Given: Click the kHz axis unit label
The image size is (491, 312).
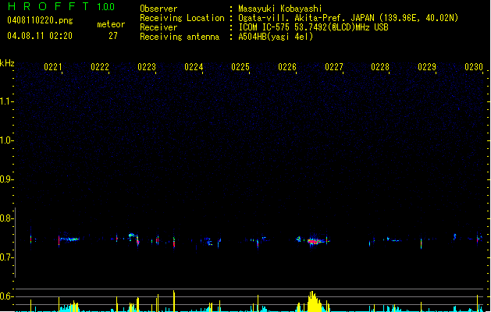Looking at the screenshot, I should pos(7,63).
